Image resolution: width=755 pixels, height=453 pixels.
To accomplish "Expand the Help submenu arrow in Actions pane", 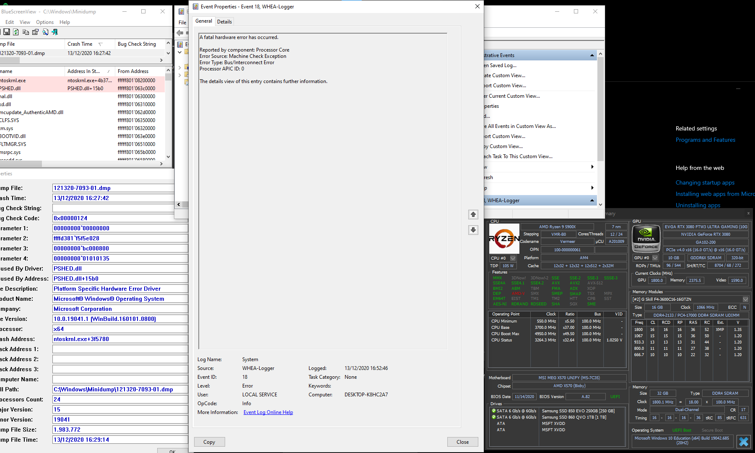I will pyautogui.click(x=592, y=188).
